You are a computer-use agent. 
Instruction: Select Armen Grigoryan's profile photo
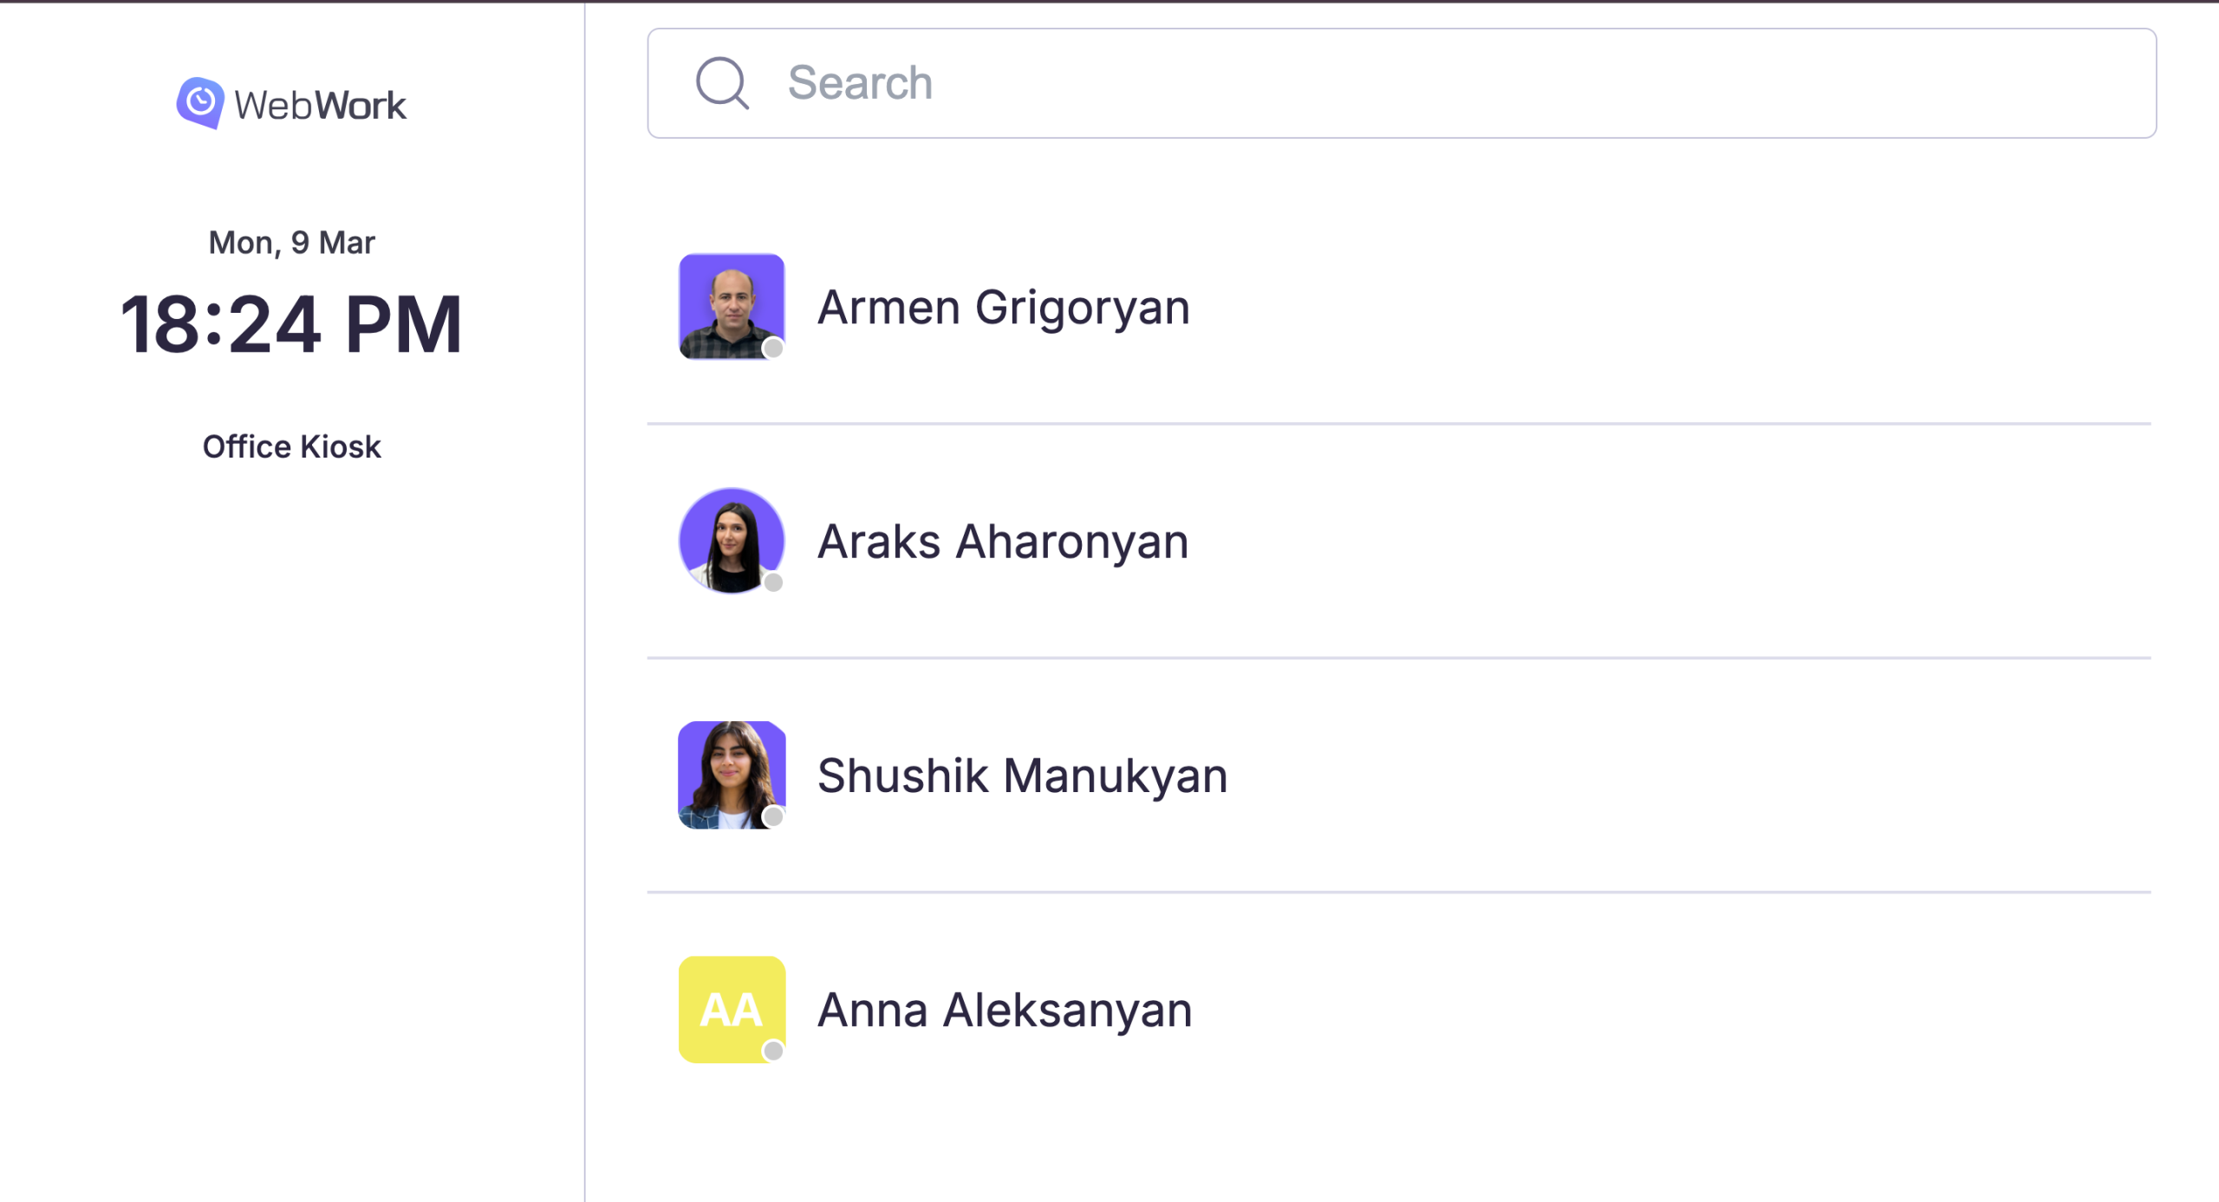[731, 305]
